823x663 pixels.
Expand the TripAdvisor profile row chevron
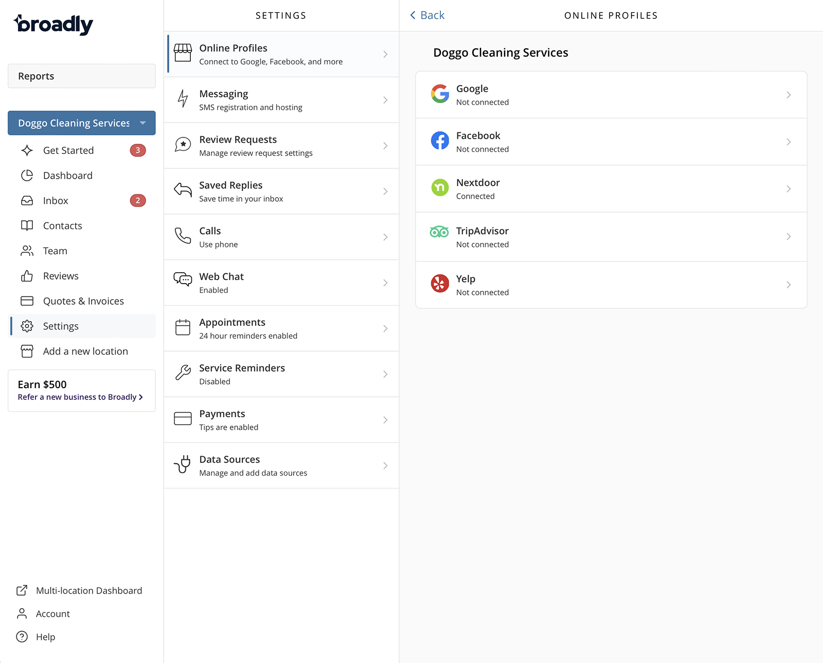click(789, 237)
